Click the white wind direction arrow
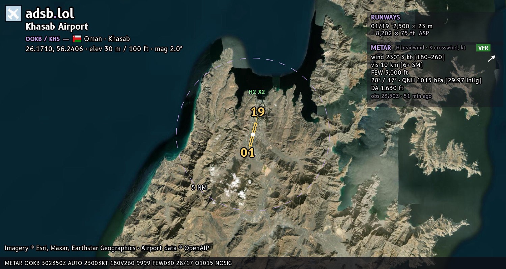 [491, 59]
